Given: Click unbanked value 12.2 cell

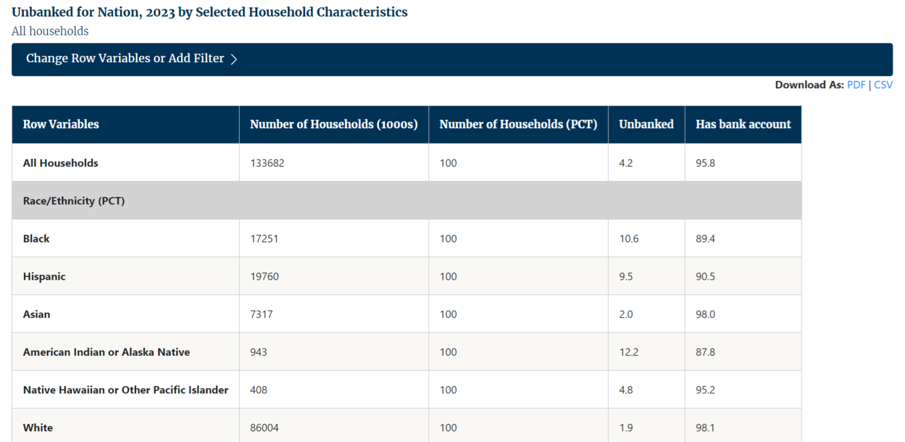Looking at the screenshot, I should (629, 352).
